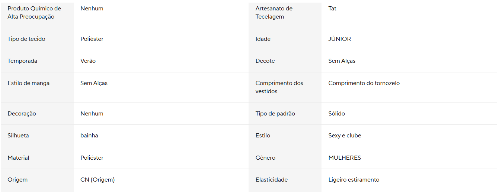Viewport: 502px width, 192px height.
Task: Select the 'Decote' label cell
Action: click(265, 61)
